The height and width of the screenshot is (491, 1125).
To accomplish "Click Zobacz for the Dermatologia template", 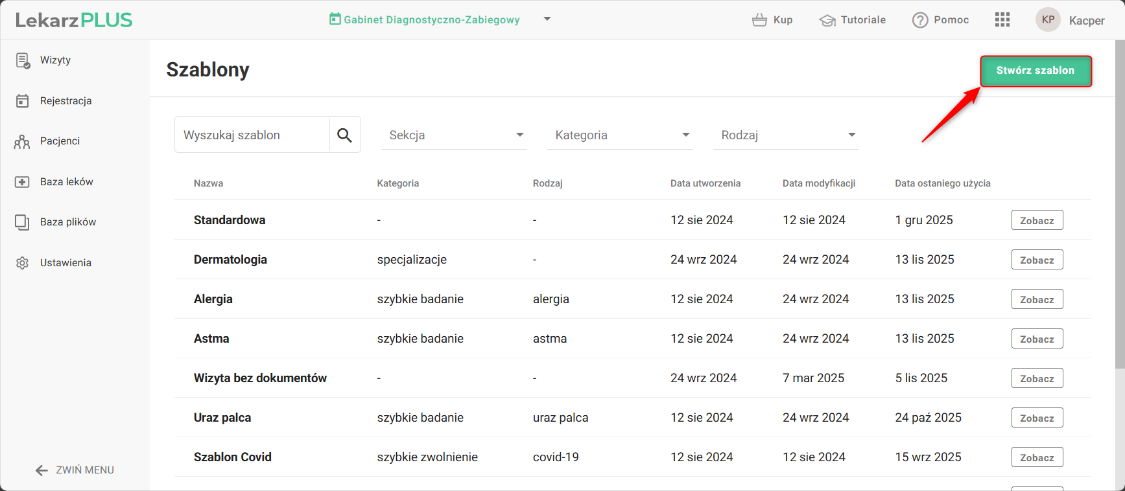I will 1037,260.
